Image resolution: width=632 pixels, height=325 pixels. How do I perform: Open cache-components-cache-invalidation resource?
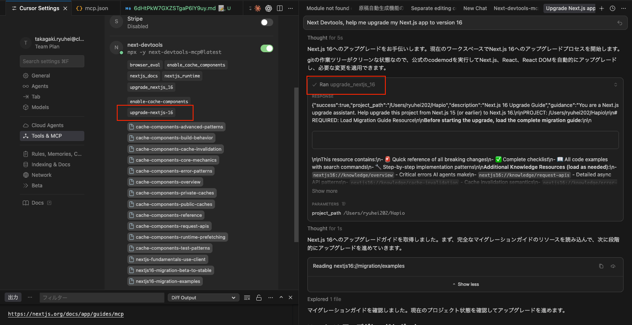[x=176, y=149]
